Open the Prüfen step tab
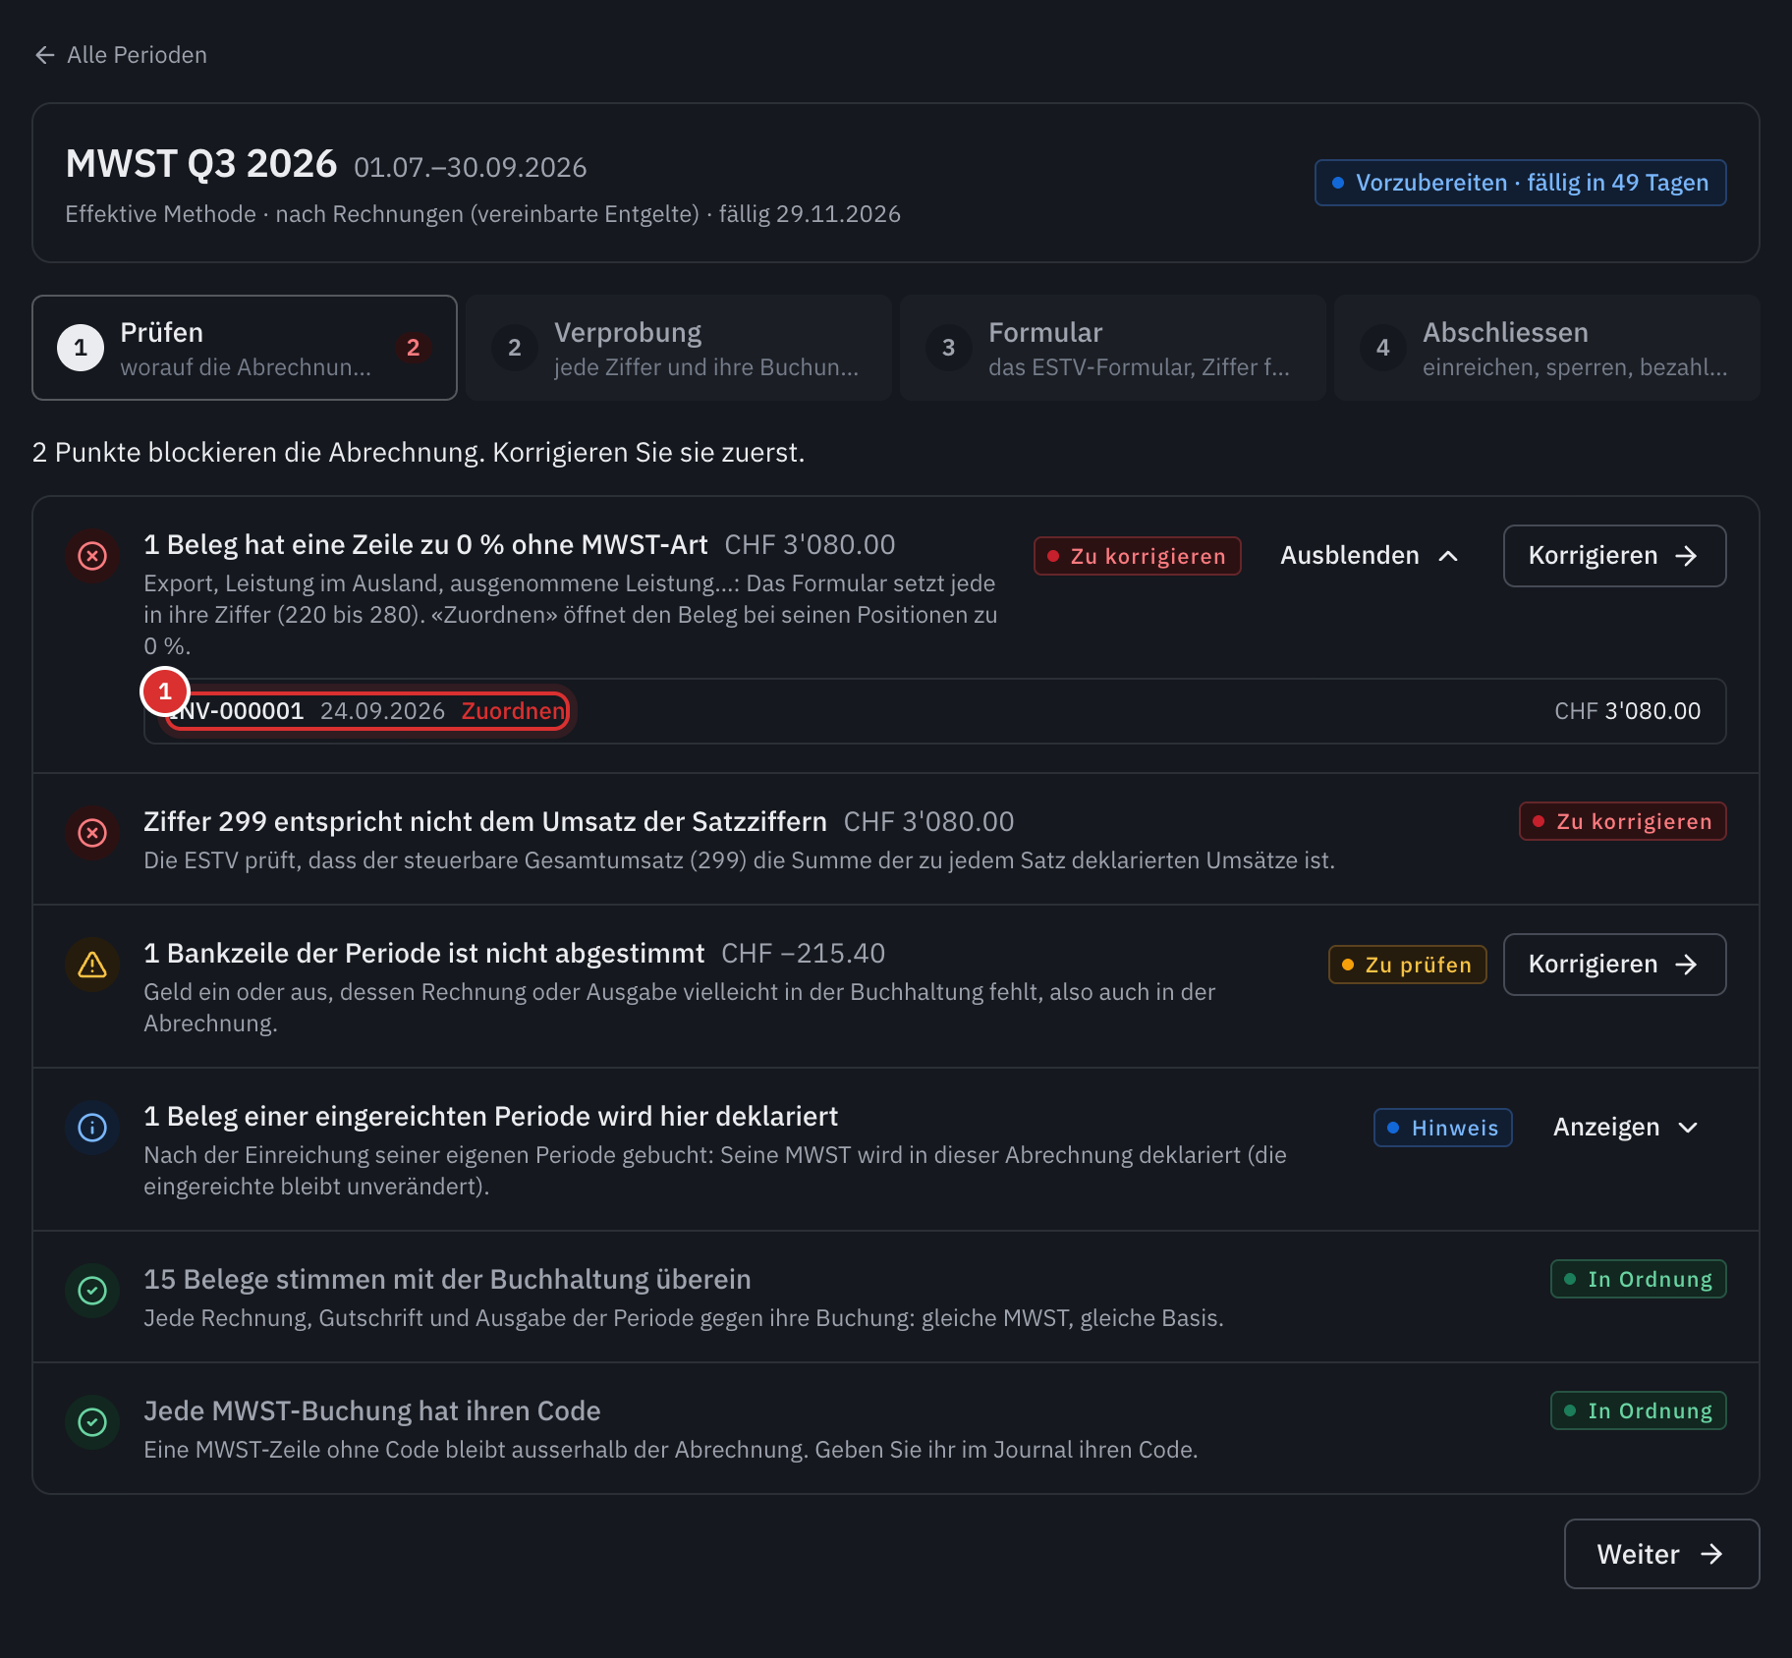The image size is (1792, 1658). 245,348
